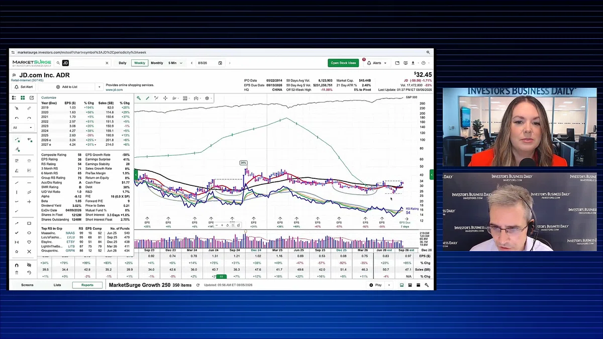Expand the Play options dropdown arrow

(x=388, y=285)
